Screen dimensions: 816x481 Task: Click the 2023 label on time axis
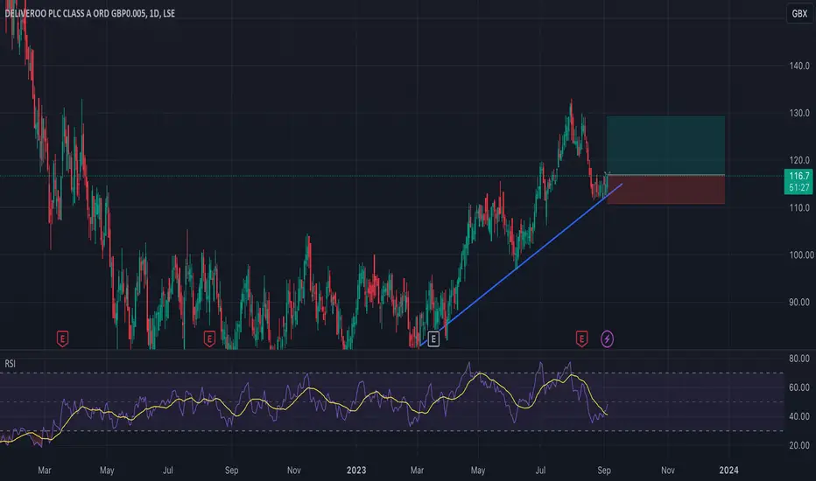tap(356, 471)
